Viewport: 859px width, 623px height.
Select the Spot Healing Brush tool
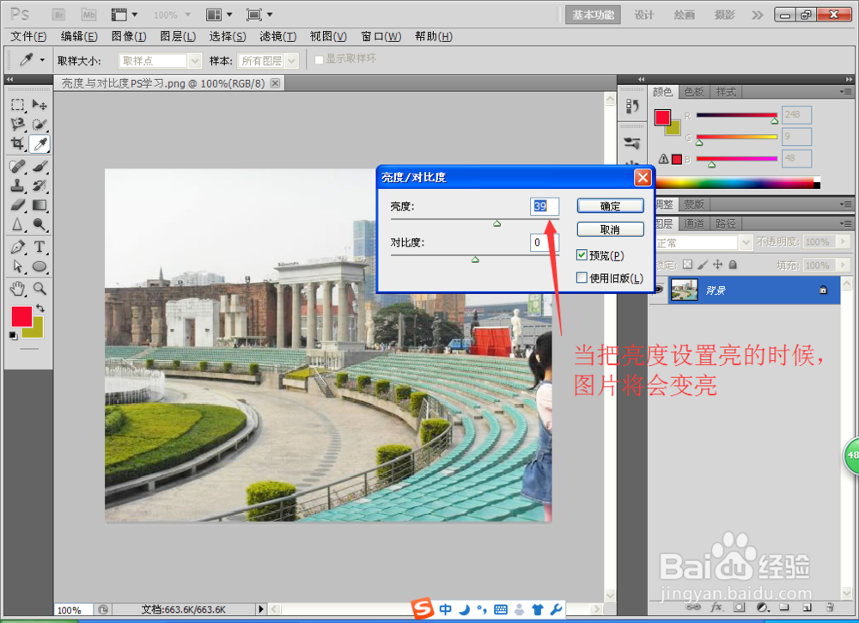click(17, 166)
